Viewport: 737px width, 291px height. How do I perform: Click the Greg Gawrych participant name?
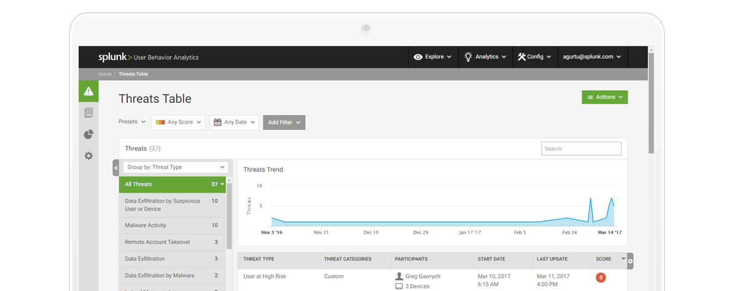tap(423, 276)
